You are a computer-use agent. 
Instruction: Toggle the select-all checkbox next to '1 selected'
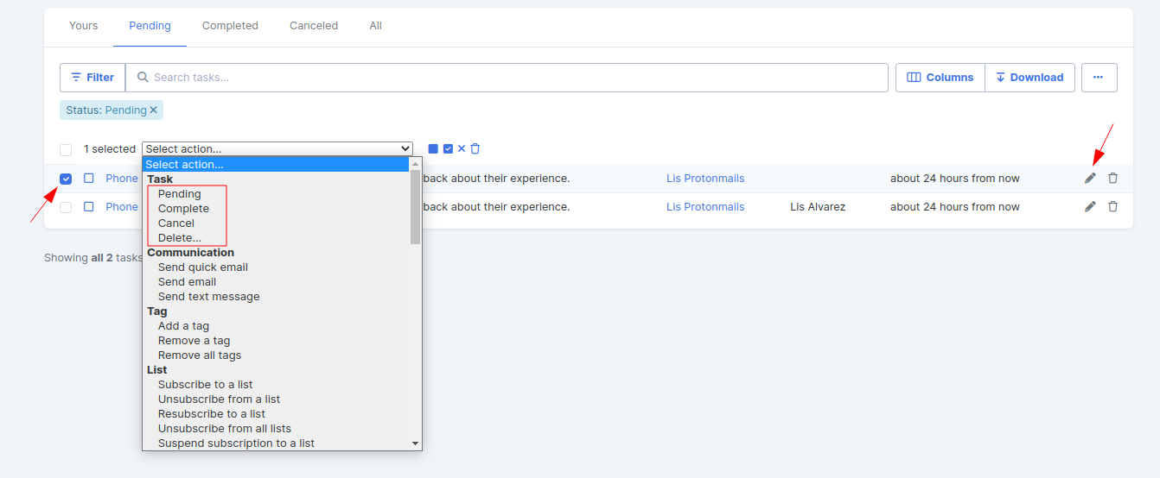[66, 149]
